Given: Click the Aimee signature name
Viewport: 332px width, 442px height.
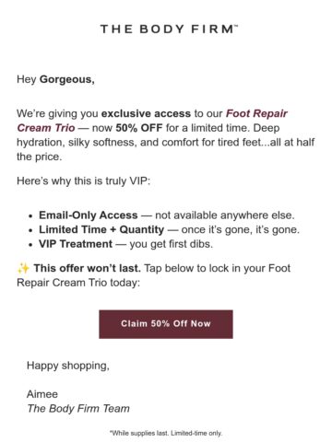Looking at the screenshot, I should pyautogui.click(x=42, y=394).
